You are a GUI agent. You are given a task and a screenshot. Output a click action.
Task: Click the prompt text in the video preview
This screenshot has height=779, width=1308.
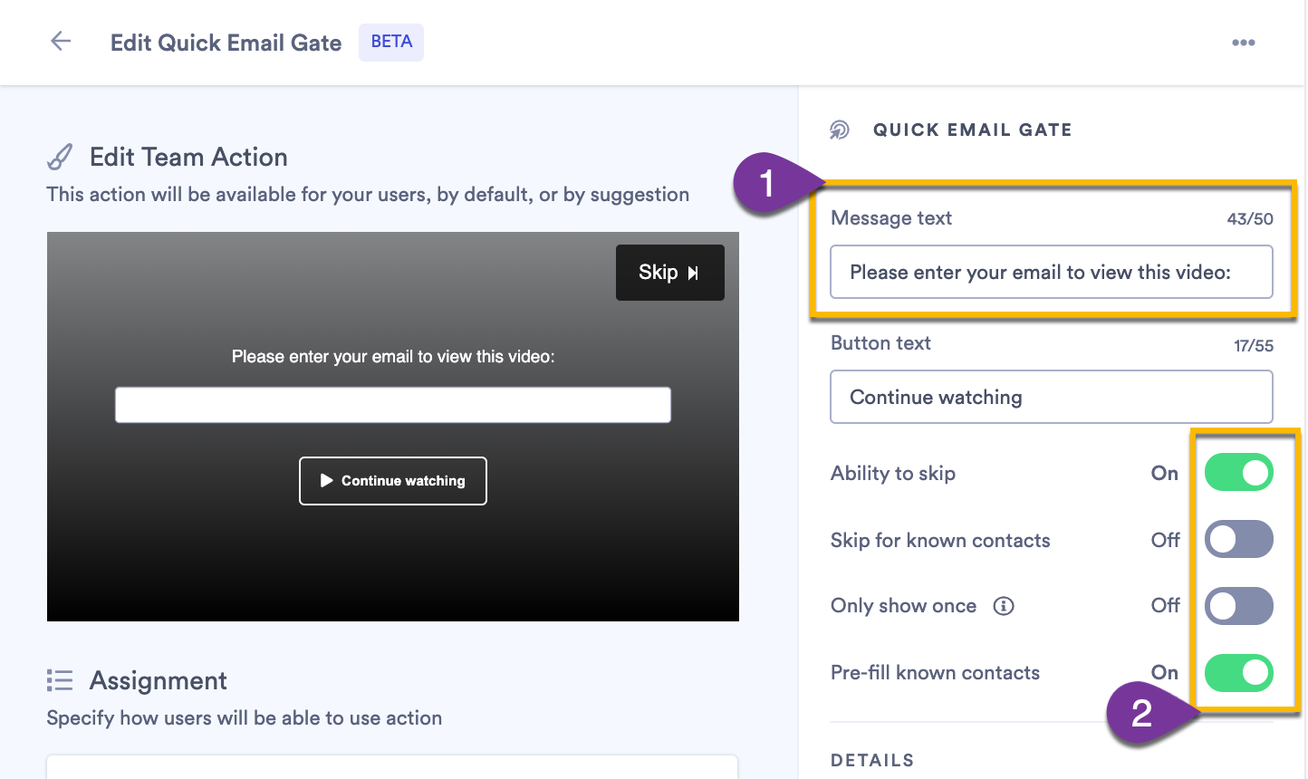(393, 357)
